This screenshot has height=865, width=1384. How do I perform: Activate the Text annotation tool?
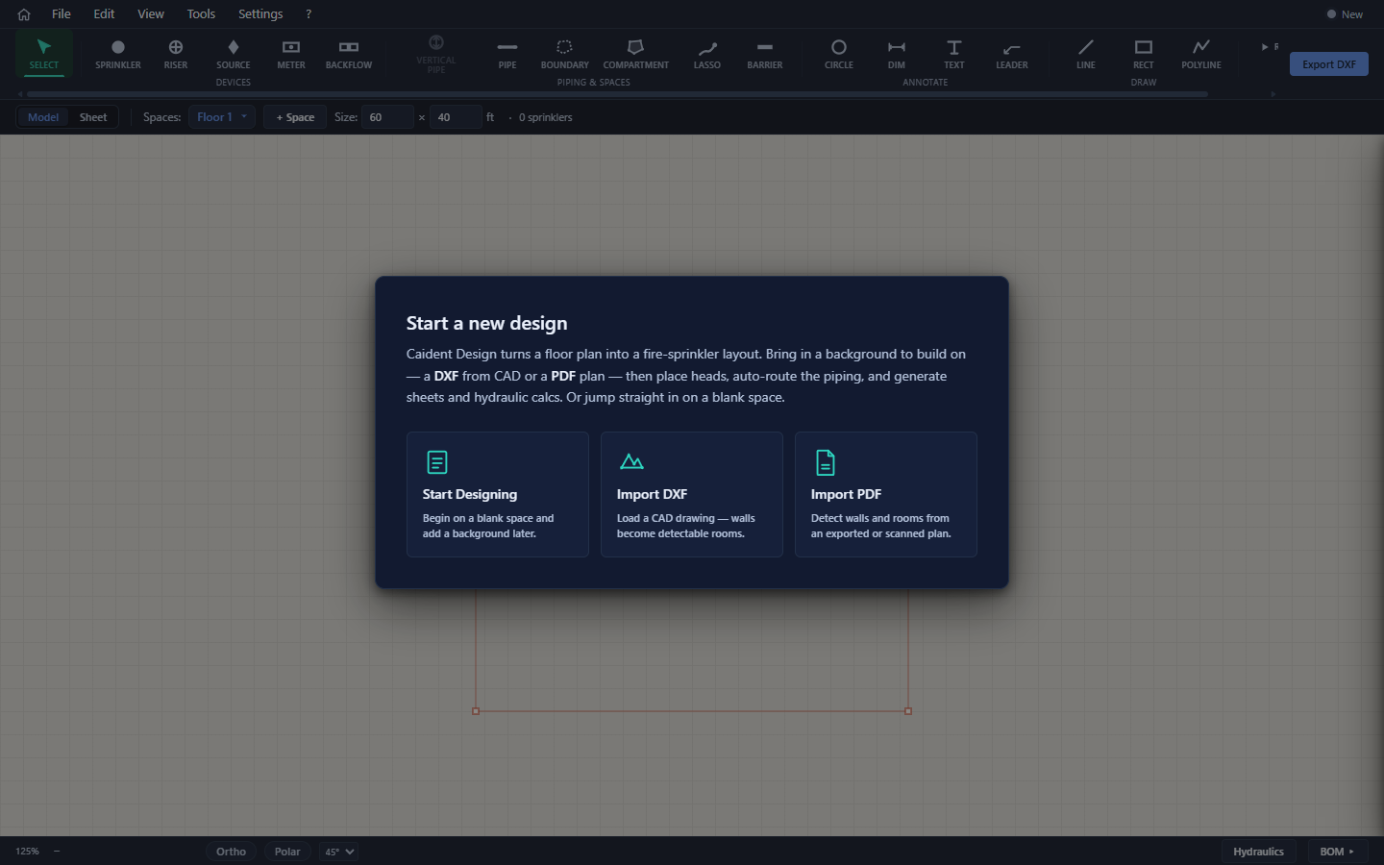pos(954,54)
